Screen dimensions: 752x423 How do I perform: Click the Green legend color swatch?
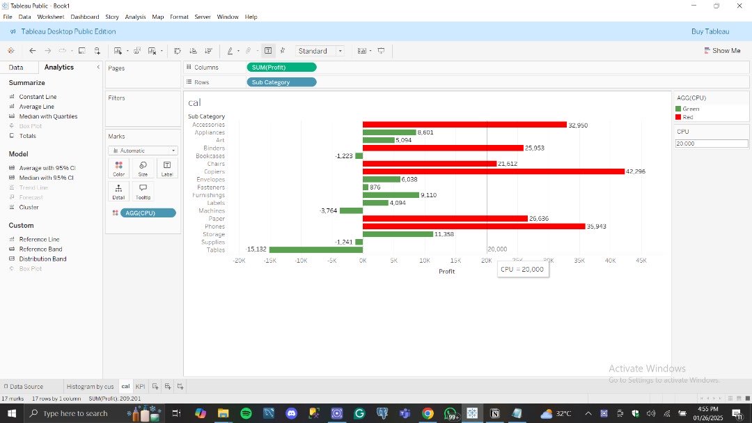pyautogui.click(x=678, y=109)
